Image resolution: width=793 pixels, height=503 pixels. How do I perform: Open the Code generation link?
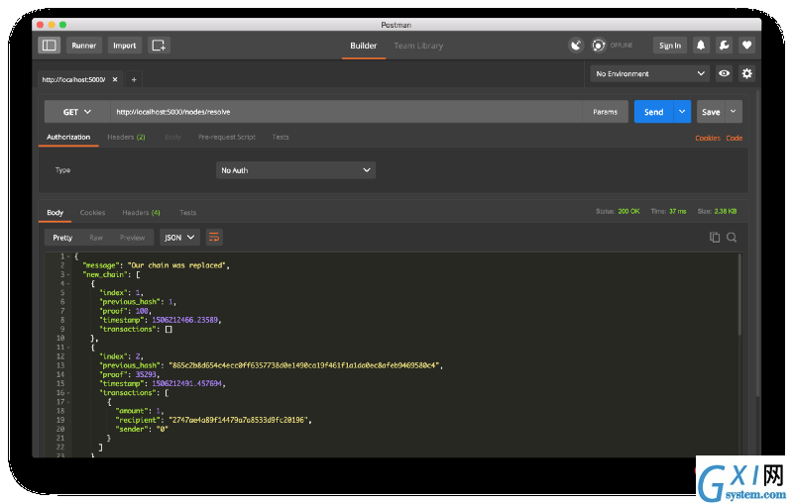[x=735, y=138]
